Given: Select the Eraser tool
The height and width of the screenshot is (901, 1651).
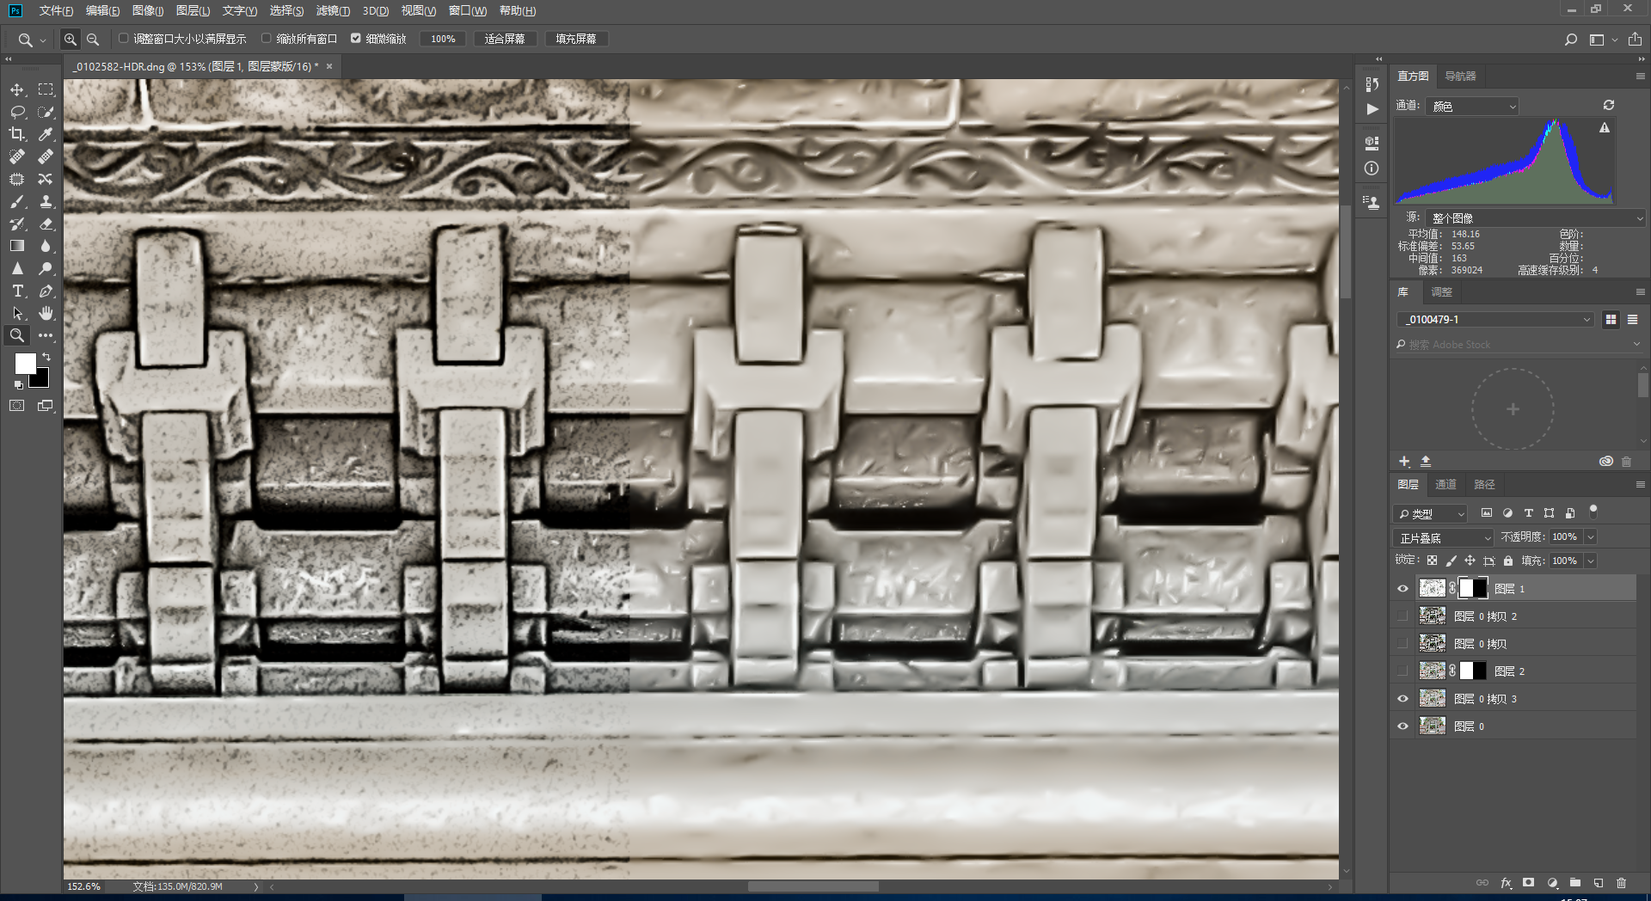Looking at the screenshot, I should coord(46,224).
